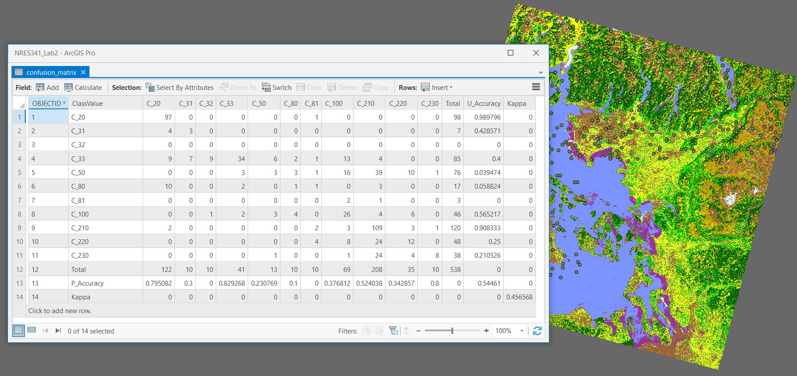Image resolution: width=797 pixels, height=376 pixels.
Task: Click 'Click to add new row' text
Action: pyautogui.click(x=60, y=311)
